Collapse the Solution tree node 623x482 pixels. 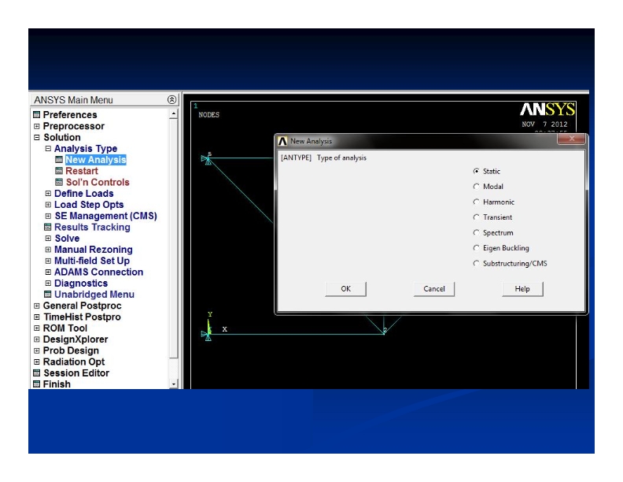click(x=36, y=137)
